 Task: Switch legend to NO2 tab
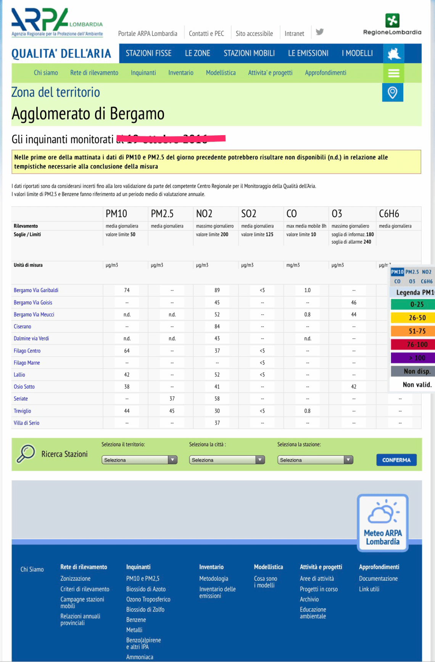pos(427,272)
